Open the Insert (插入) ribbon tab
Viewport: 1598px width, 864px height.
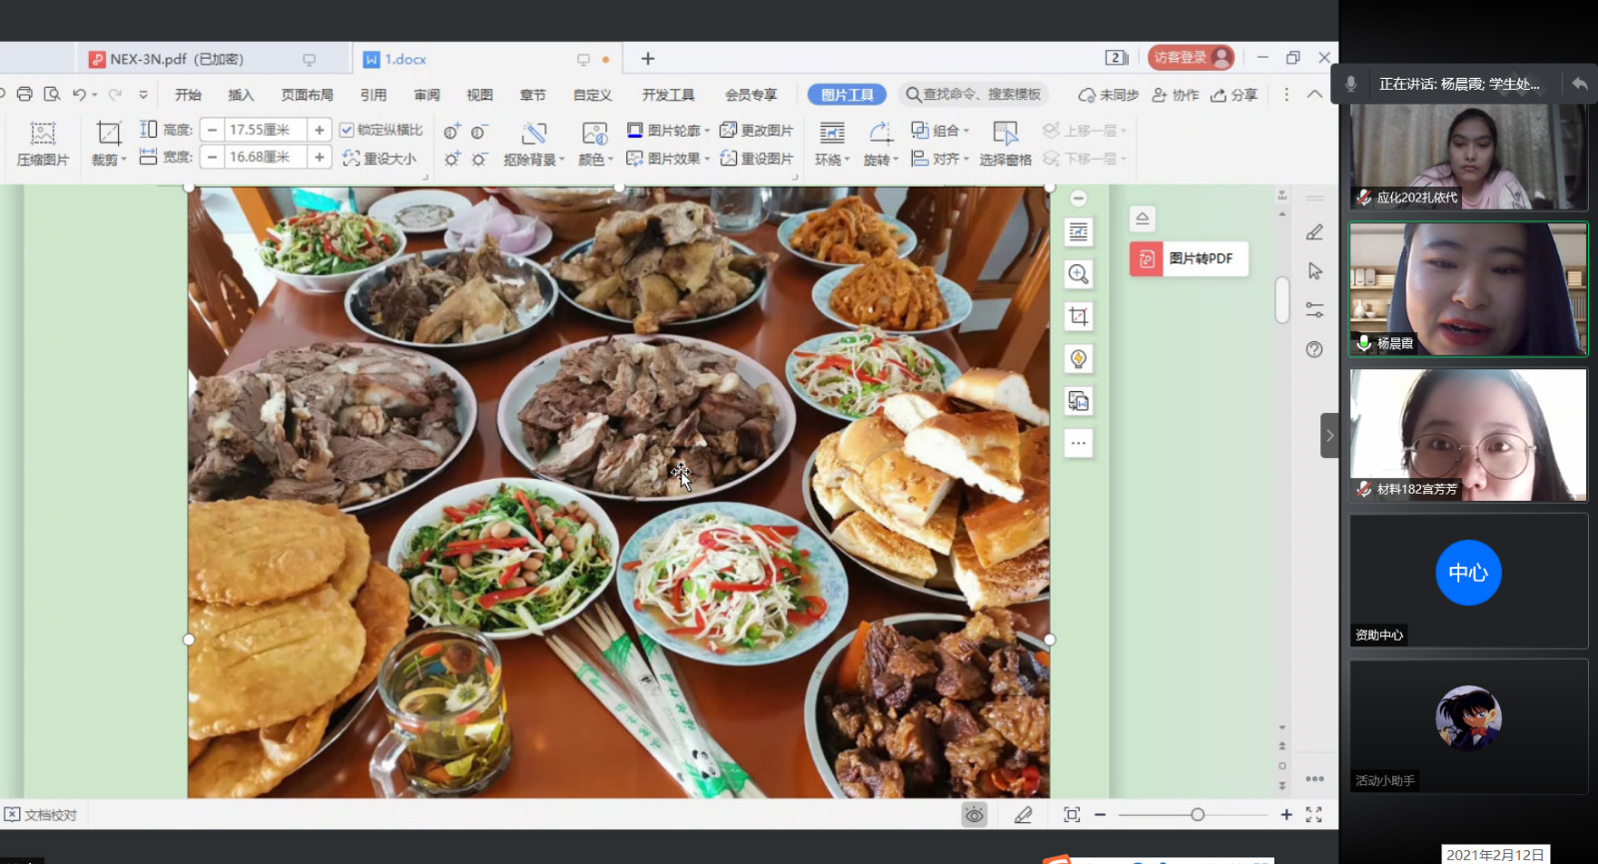coord(241,95)
